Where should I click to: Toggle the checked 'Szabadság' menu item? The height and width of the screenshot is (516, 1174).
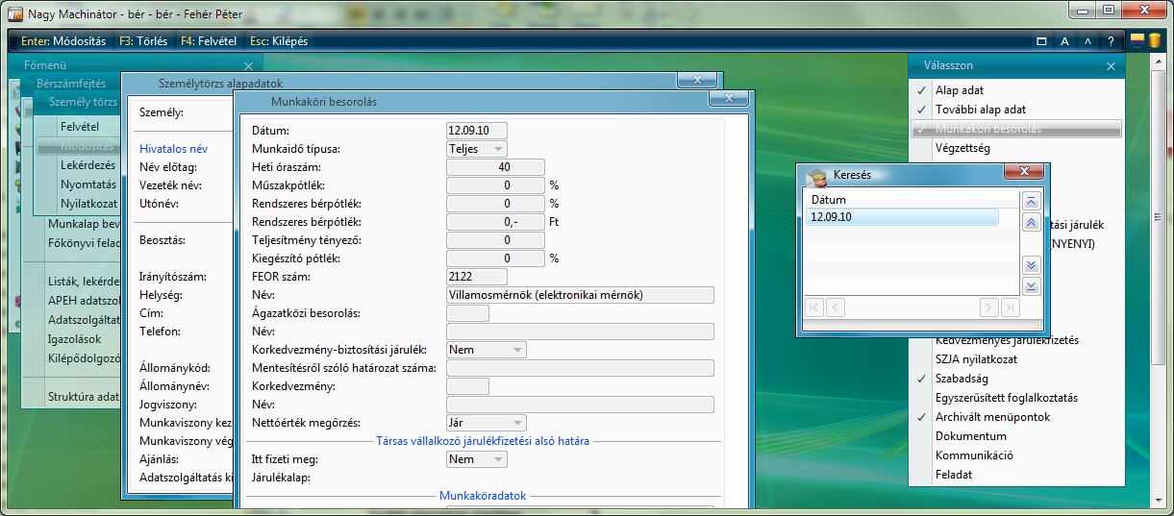(962, 379)
